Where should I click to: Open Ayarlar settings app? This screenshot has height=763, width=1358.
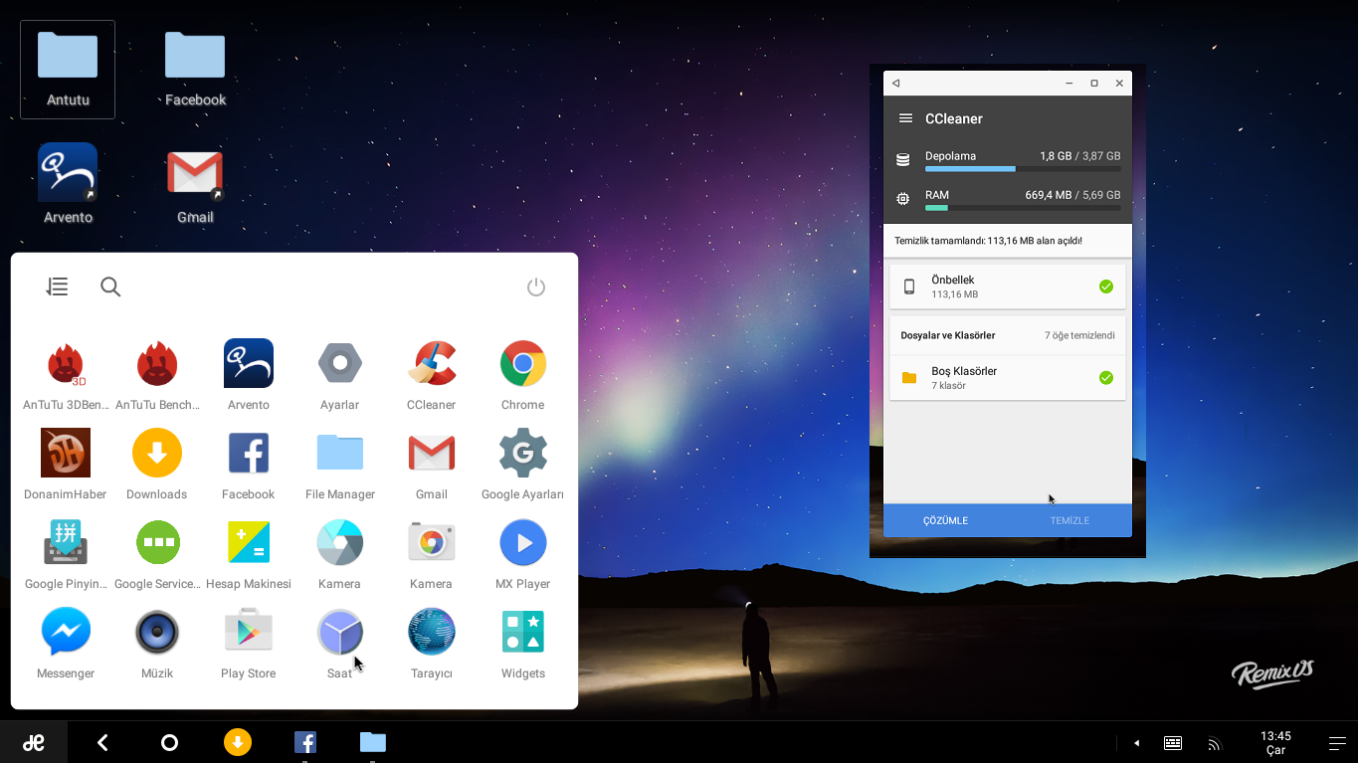point(340,374)
